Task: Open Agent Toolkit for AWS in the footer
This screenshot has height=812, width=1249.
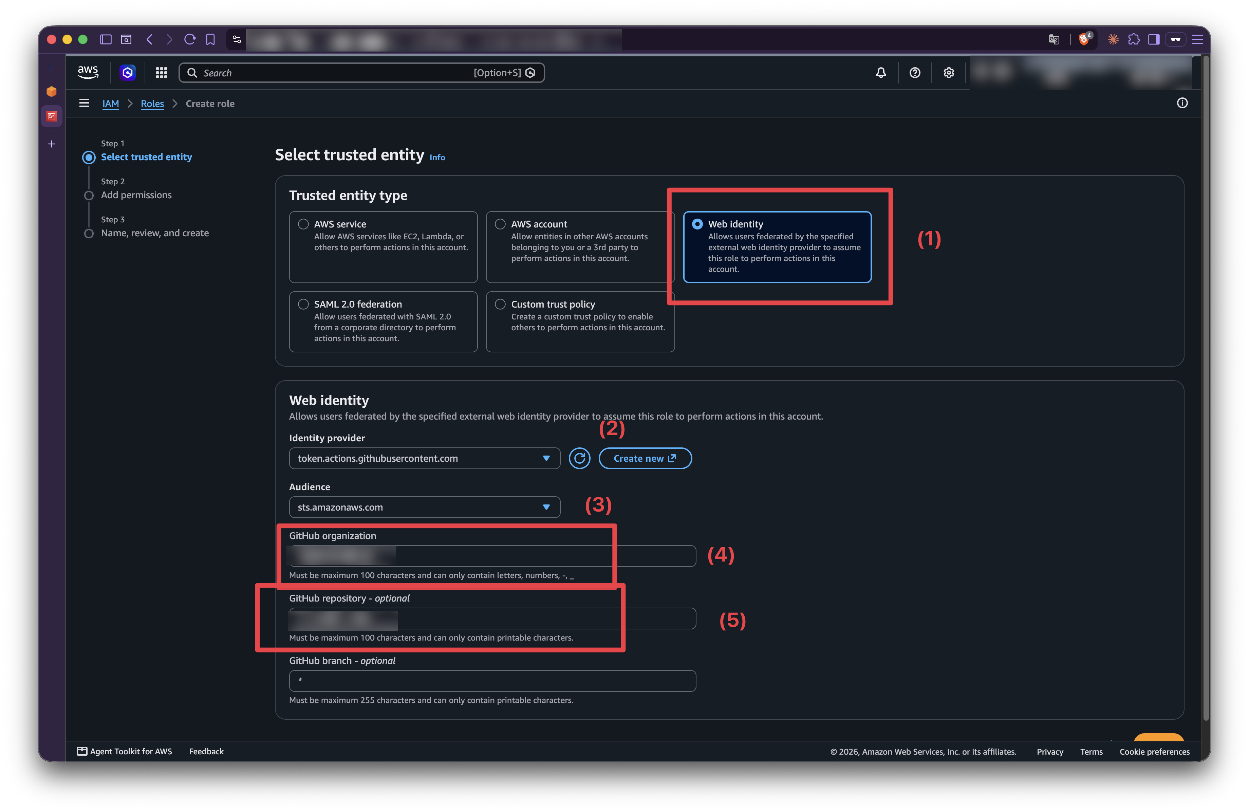Action: pos(124,751)
